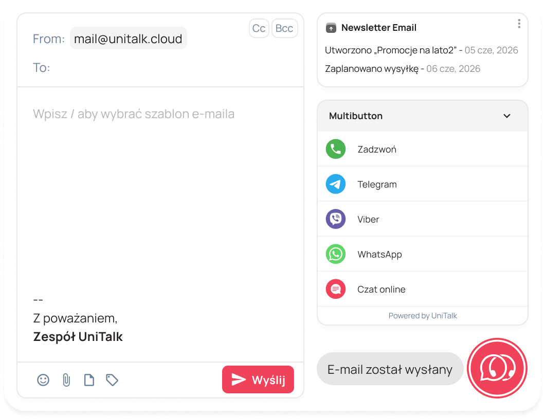The width and height of the screenshot is (545, 419).
Task: Click the Multibutton header label
Action: click(356, 116)
